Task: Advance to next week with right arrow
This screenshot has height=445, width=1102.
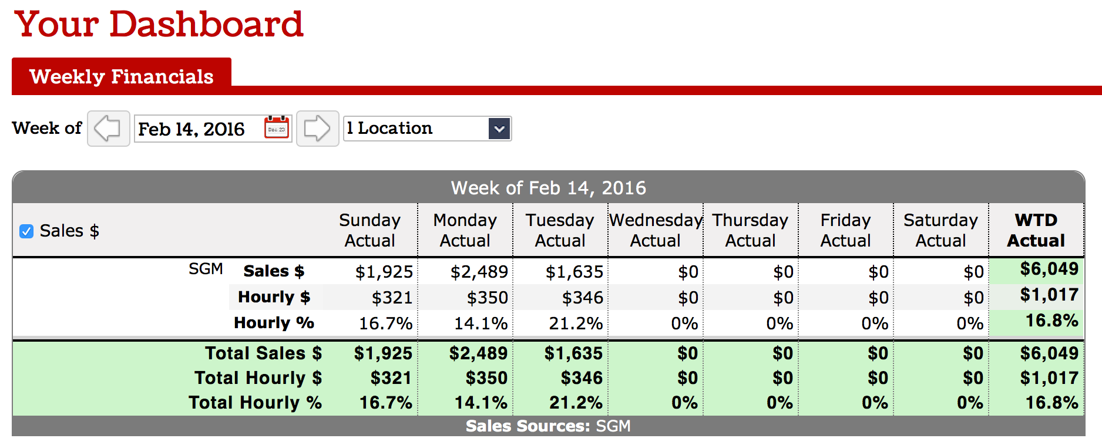Action: click(x=318, y=129)
